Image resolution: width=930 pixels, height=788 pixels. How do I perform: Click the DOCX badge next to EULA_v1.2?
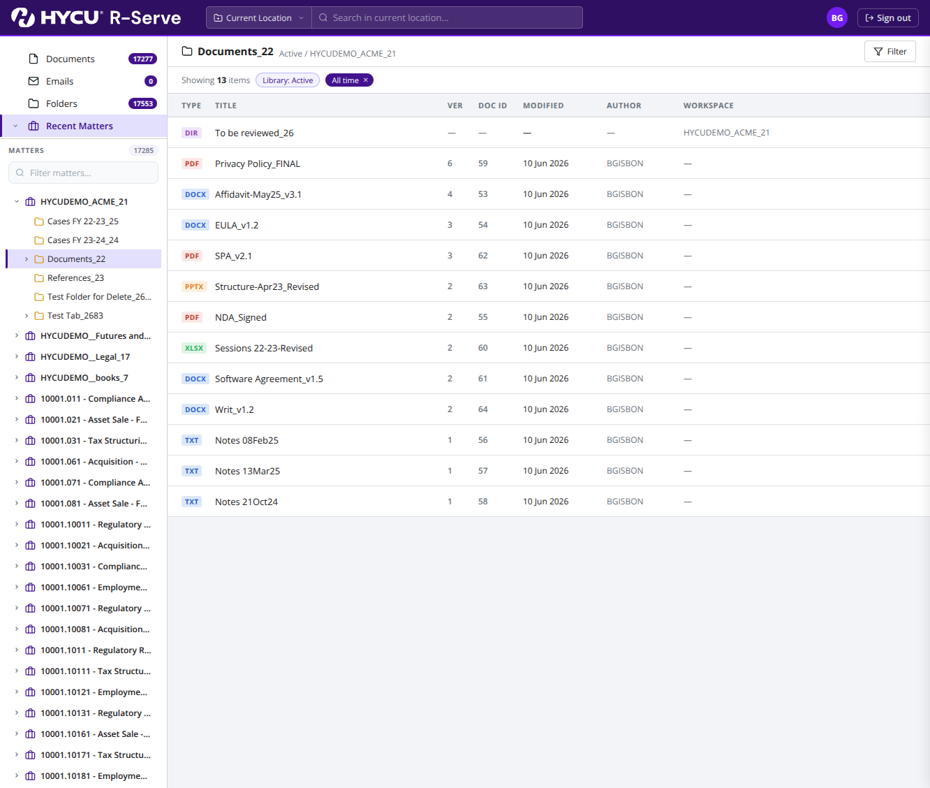point(195,225)
